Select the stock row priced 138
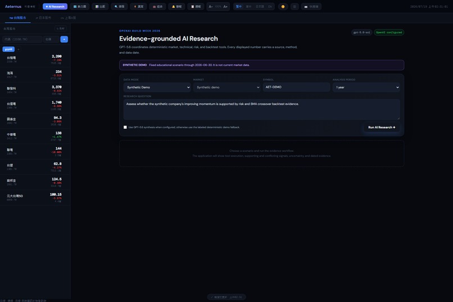 coord(35,136)
